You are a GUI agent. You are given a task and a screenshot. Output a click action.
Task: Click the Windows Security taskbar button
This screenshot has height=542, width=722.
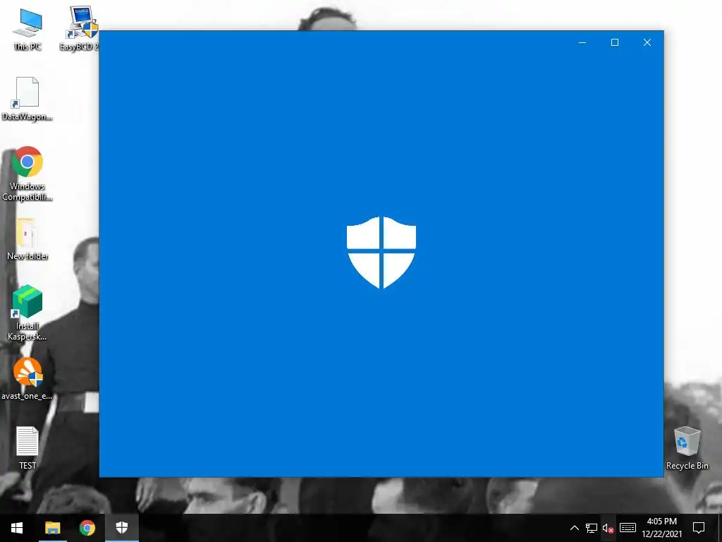click(x=121, y=528)
